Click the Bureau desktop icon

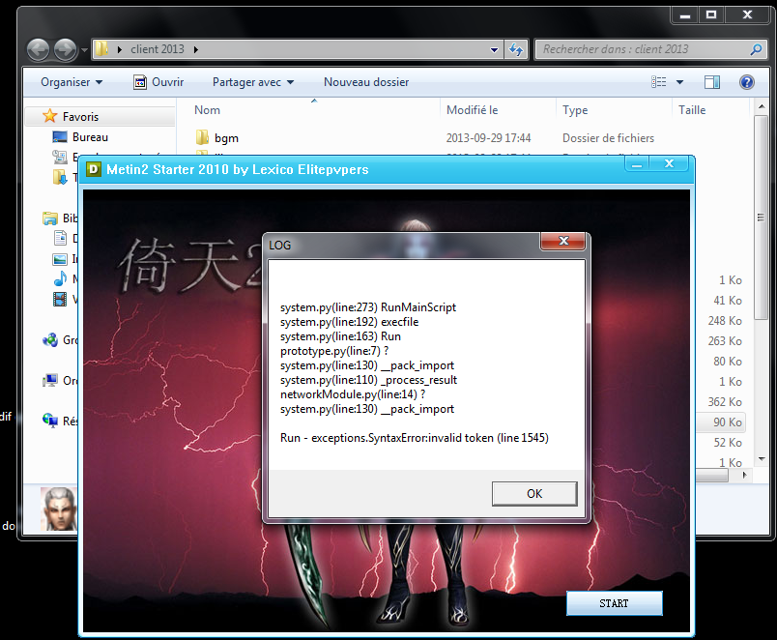60,137
